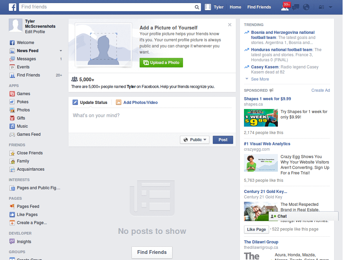Dismiss the Add a Picture of Yourself card
This screenshot has height=260, width=347.
click(230, 25)
